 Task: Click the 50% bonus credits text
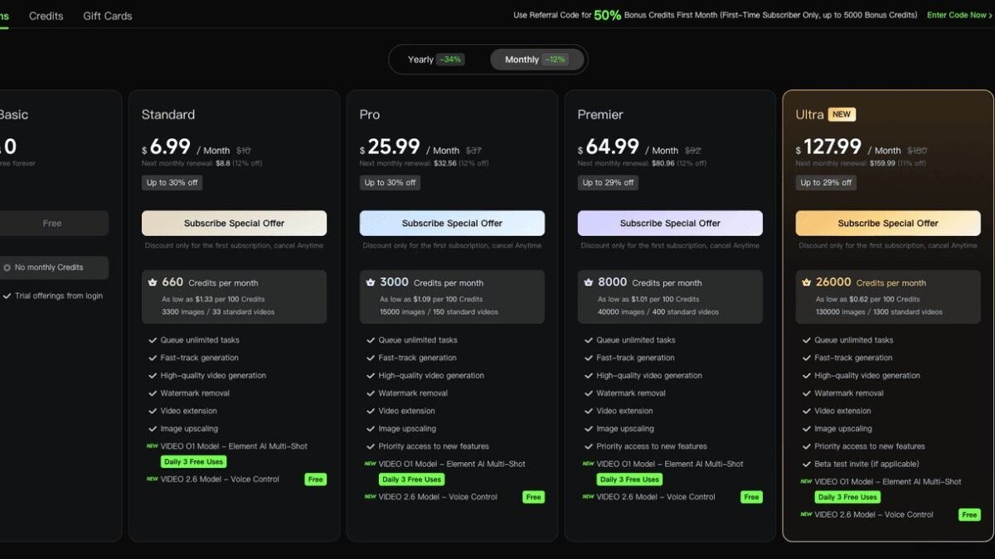coord(607,15)
